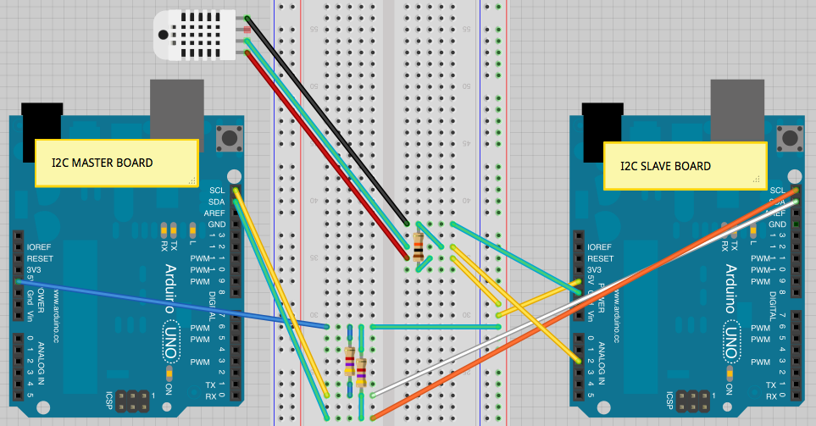The height and width of the screenshot is (426, 816).
Task: Select the I2C MASTER BOARD note
Action: tap(117, 163)
